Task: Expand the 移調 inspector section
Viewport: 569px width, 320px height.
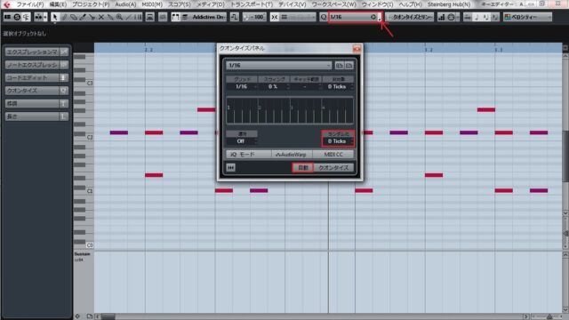Action: 36,103
